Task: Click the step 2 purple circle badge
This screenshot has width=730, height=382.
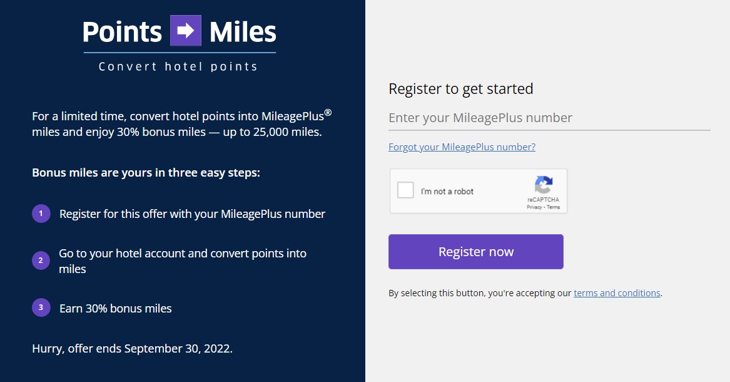Action: 41,261
